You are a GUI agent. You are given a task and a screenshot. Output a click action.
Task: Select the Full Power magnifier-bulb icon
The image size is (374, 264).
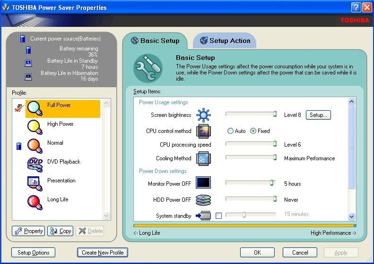pos(35,108)
